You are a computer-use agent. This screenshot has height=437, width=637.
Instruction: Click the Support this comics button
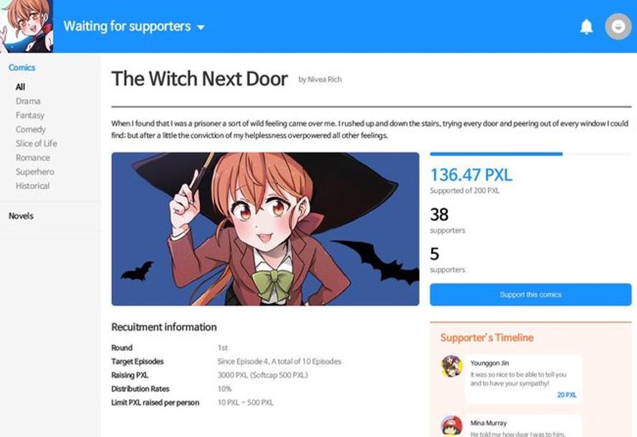pyautogui.click(x=530, y=294)
